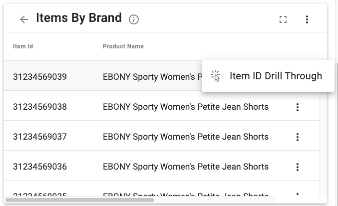Open row actions for item 31234569038
Screen dimensions: 338x206
pos(298,107)
